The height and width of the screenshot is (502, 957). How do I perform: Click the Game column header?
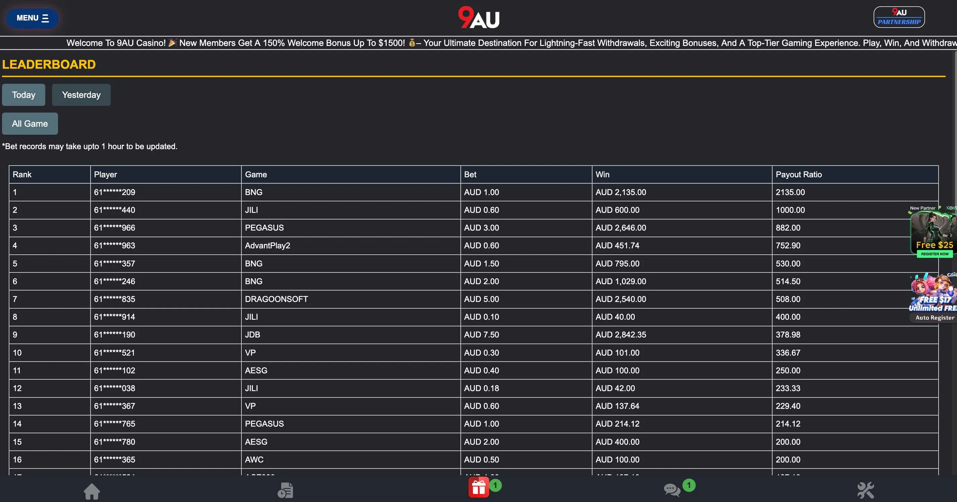(351, 175)
